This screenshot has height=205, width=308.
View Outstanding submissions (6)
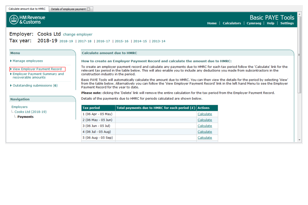coord(35,86)
